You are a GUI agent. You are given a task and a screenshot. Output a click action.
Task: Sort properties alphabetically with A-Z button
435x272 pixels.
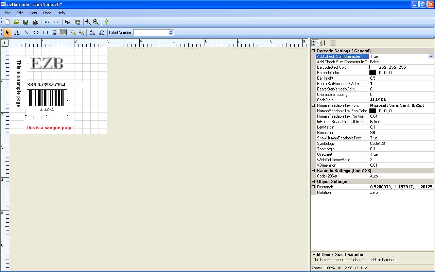323,43
